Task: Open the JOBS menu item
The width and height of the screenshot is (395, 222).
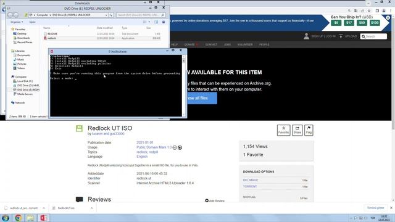Action: pos(227,44)
